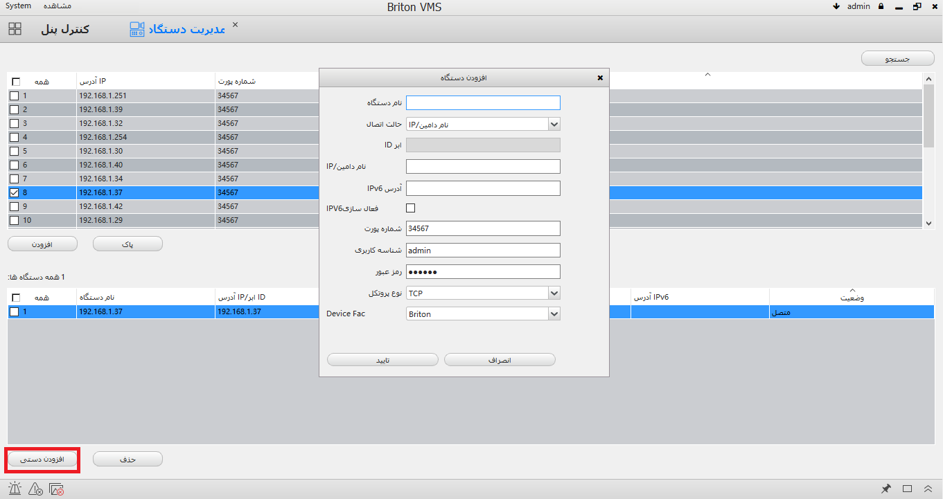Confirm with the تایید button

click(382, 360)
